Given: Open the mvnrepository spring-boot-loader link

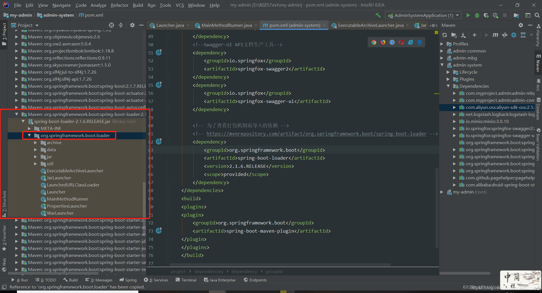Looking at the screenshot, I should tap(316, 134).
